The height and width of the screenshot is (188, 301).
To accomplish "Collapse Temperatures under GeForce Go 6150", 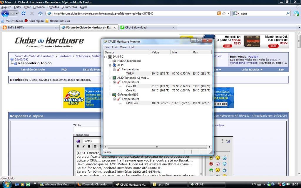I will pyautogui.click(x=114, y=99).
